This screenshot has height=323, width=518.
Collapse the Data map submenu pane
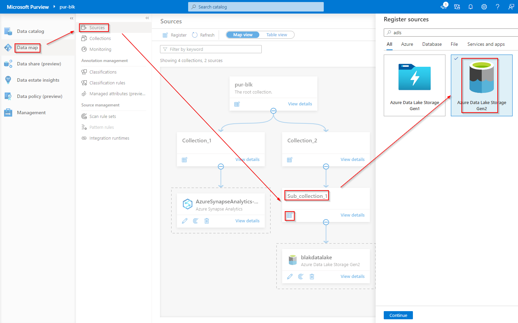(147, 18)
